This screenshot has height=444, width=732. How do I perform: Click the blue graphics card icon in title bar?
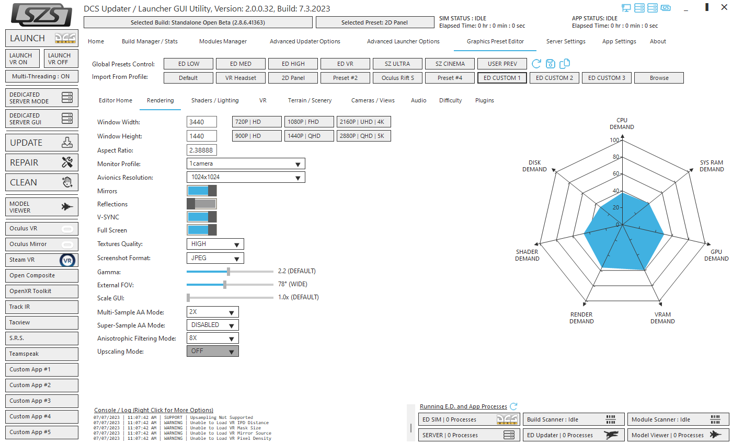(666, 8)
